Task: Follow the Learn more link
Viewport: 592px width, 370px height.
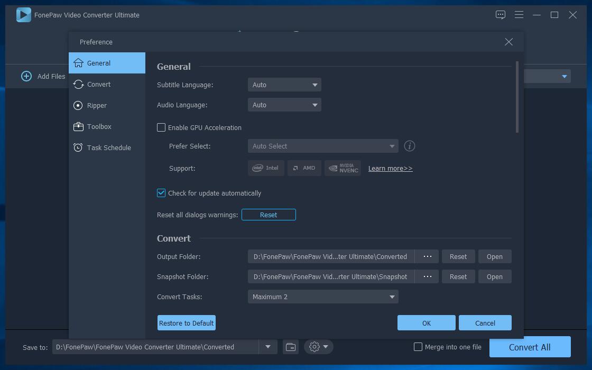Action: [x=391, y=169]
